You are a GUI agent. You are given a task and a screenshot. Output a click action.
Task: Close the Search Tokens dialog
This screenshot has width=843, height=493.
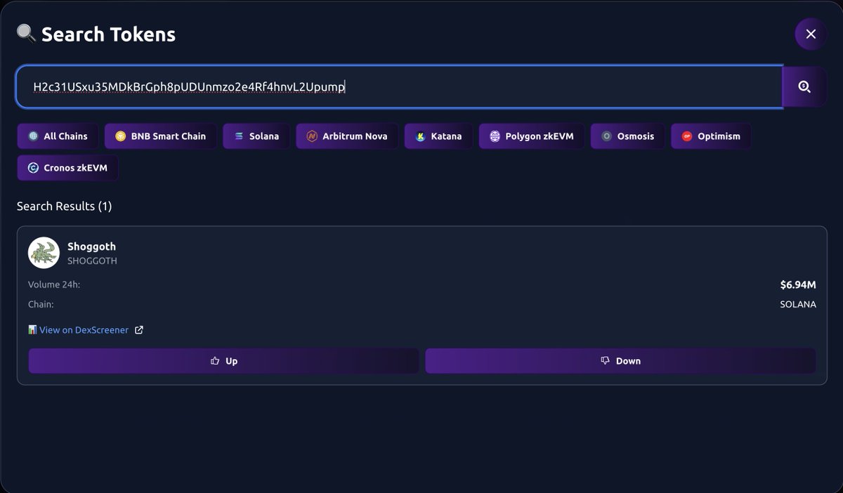click(x=811, y=34)
